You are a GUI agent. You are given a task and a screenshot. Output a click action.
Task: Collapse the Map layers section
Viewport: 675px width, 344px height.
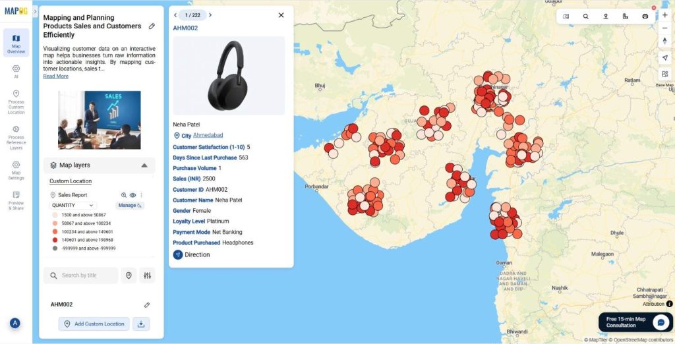click(144, 165)
